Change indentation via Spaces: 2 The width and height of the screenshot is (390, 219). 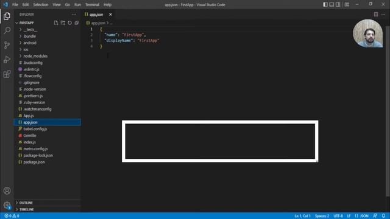pos(322,216)
